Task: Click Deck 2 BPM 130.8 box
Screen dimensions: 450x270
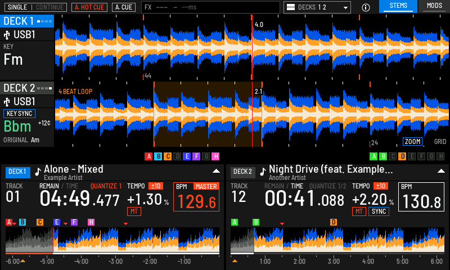Action: coord(421,197)
